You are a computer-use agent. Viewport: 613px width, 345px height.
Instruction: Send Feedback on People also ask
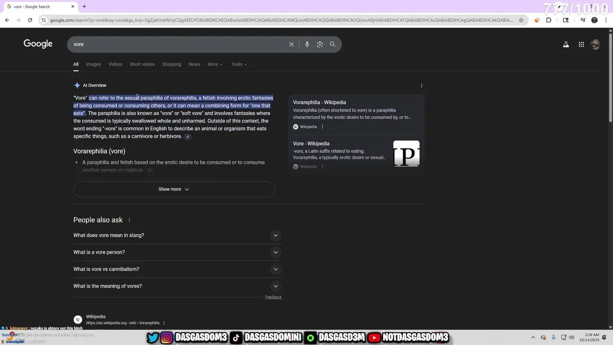[273, 297]
